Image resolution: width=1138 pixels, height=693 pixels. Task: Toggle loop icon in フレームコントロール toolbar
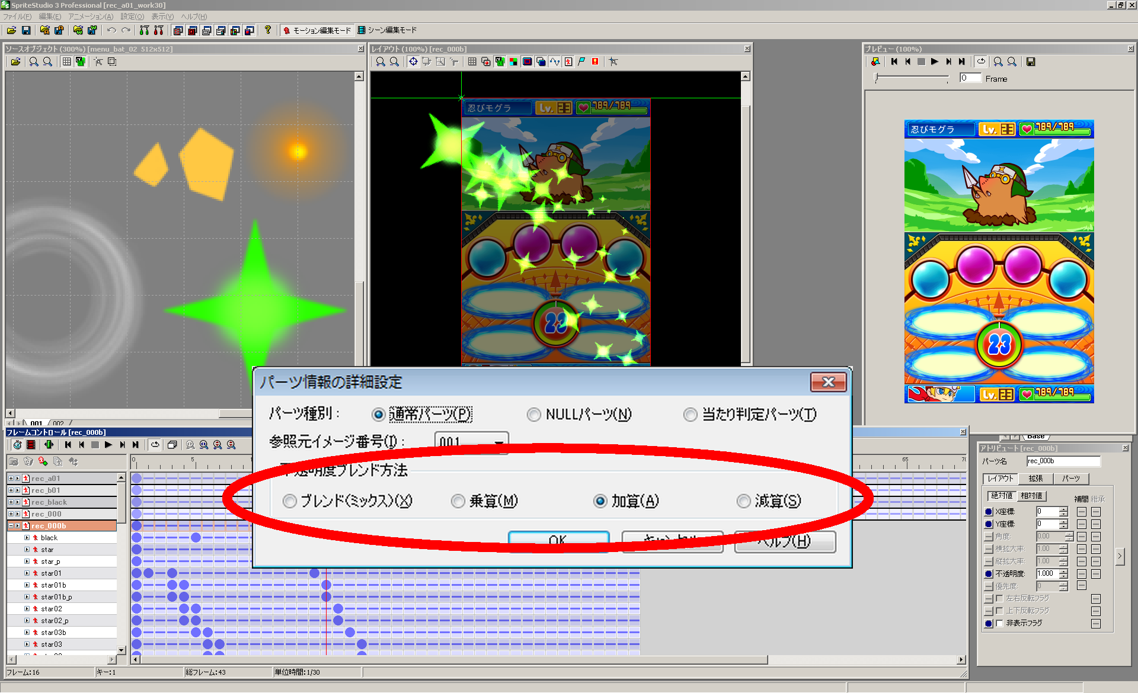(x=155, y=445)
